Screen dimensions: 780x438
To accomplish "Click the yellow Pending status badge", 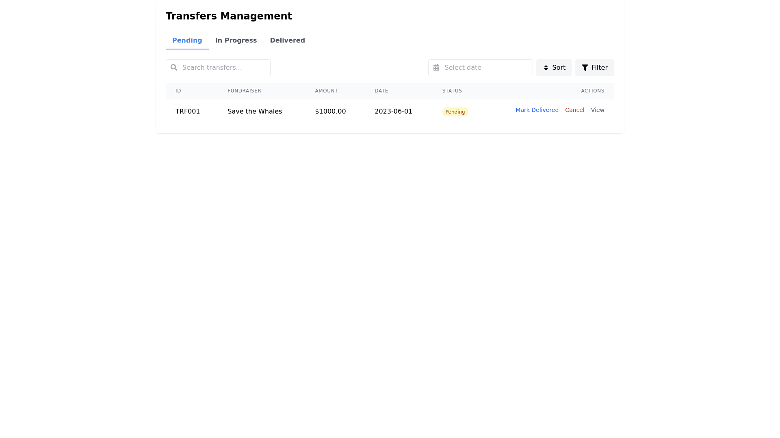I will point(455,112).
